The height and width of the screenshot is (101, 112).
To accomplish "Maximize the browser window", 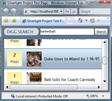I will pyautogui.click(x=96, y=2).
